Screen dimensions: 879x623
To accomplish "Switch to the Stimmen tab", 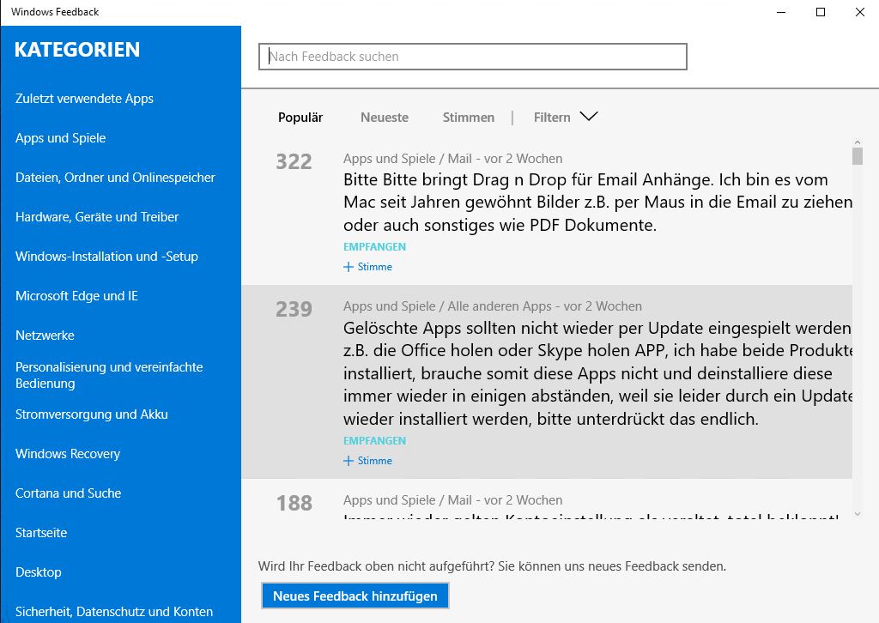I will coord(469,118).
